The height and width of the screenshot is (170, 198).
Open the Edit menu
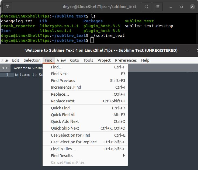click(x=16, y=60)
